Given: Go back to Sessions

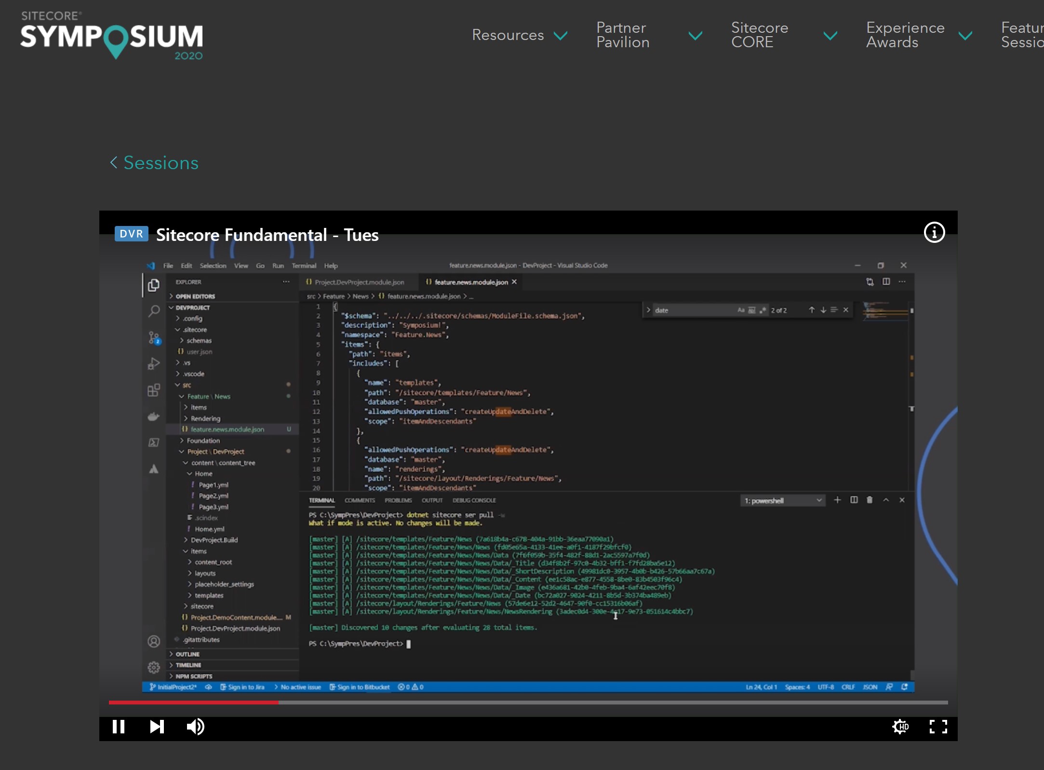Looking at the screenshot, I should point(154,163).
